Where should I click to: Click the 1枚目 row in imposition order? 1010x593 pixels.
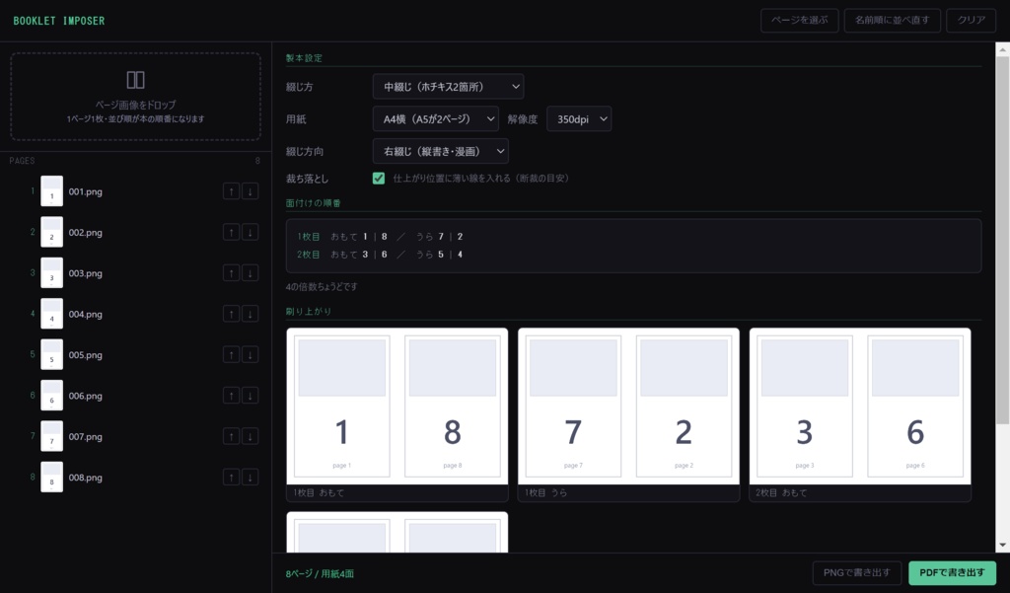point(380,237)
